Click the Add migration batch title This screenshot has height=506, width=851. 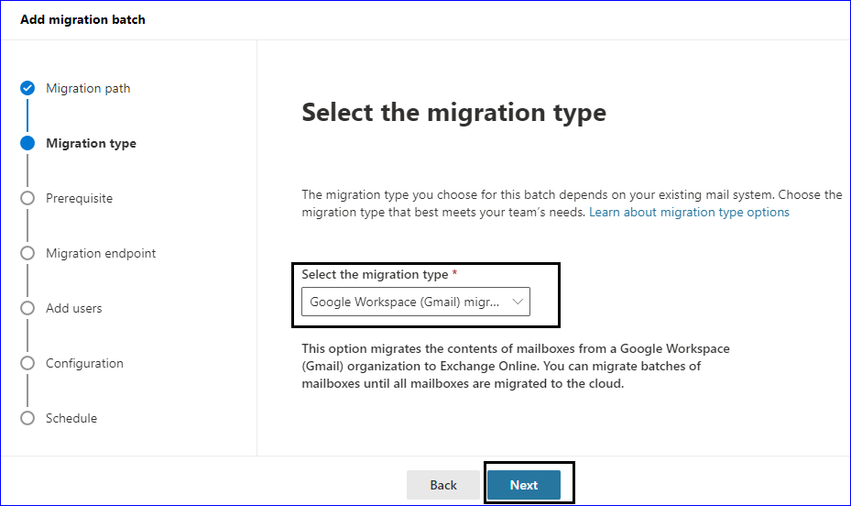(x=83, y=19)
